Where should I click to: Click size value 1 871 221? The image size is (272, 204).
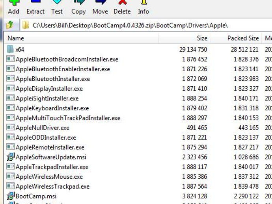click(x=195, y=137)
